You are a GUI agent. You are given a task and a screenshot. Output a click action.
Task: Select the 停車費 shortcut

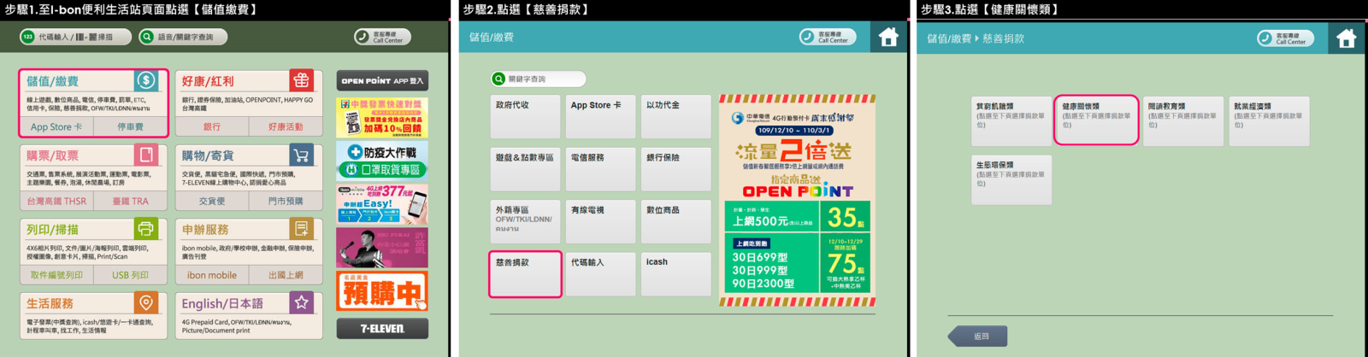click(130, 126)
